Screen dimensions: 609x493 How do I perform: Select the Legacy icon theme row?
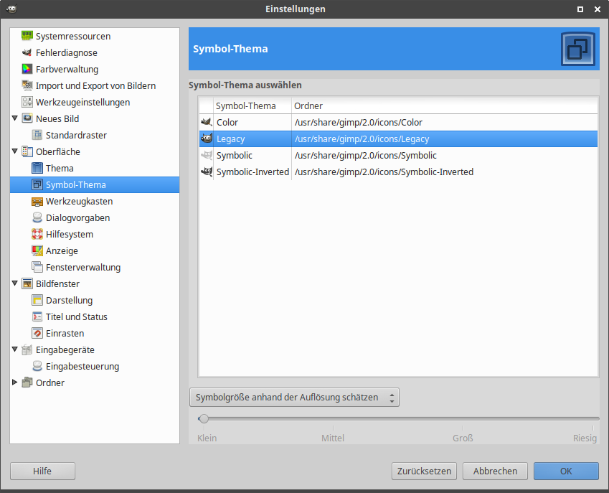[399, 138]
